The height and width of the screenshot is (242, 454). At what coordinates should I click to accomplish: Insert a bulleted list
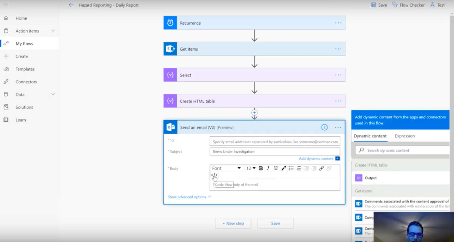click(x=291, y=168)
